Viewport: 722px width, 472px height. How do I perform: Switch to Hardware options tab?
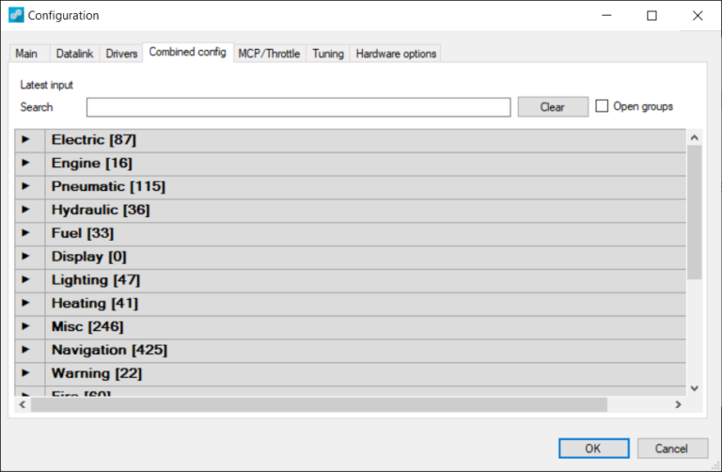396,54
